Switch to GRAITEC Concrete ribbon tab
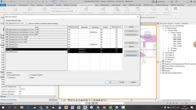Screen dimensions: 196x110 tap(135, 5)
